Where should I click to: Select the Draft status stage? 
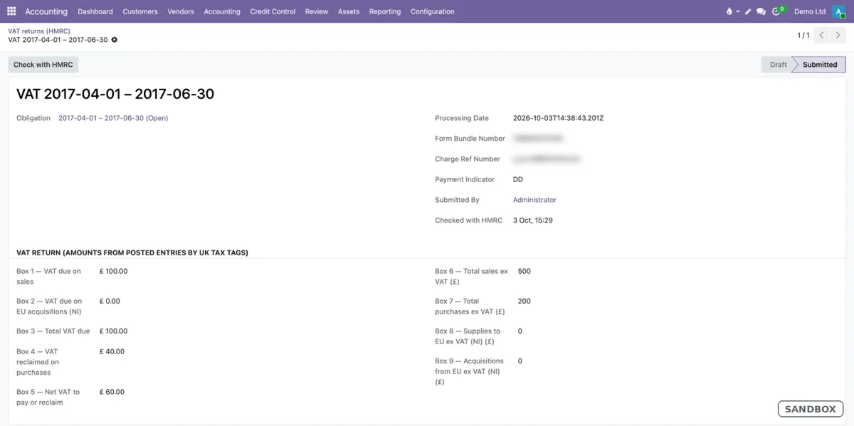click(x=778, y=65)
